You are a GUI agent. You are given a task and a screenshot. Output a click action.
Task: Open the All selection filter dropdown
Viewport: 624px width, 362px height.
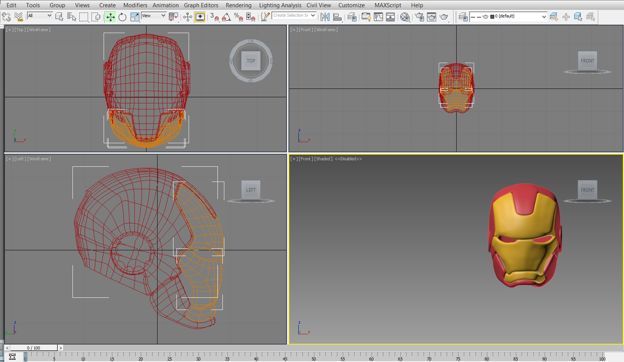(x=40, y=16)
